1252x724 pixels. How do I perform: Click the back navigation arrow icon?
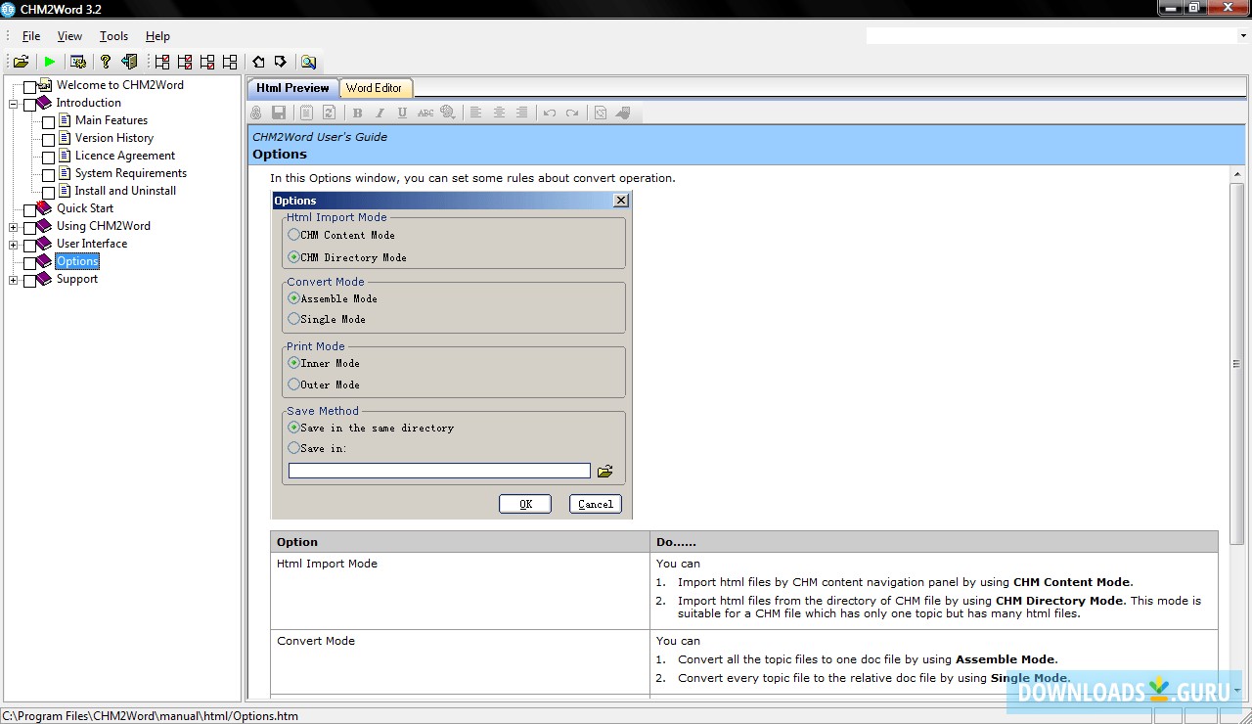coord(257,61)
